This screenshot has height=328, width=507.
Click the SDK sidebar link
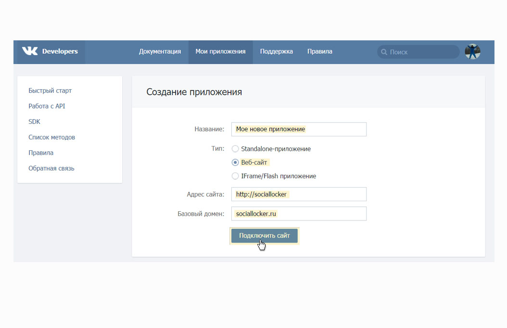coord(35,122)
